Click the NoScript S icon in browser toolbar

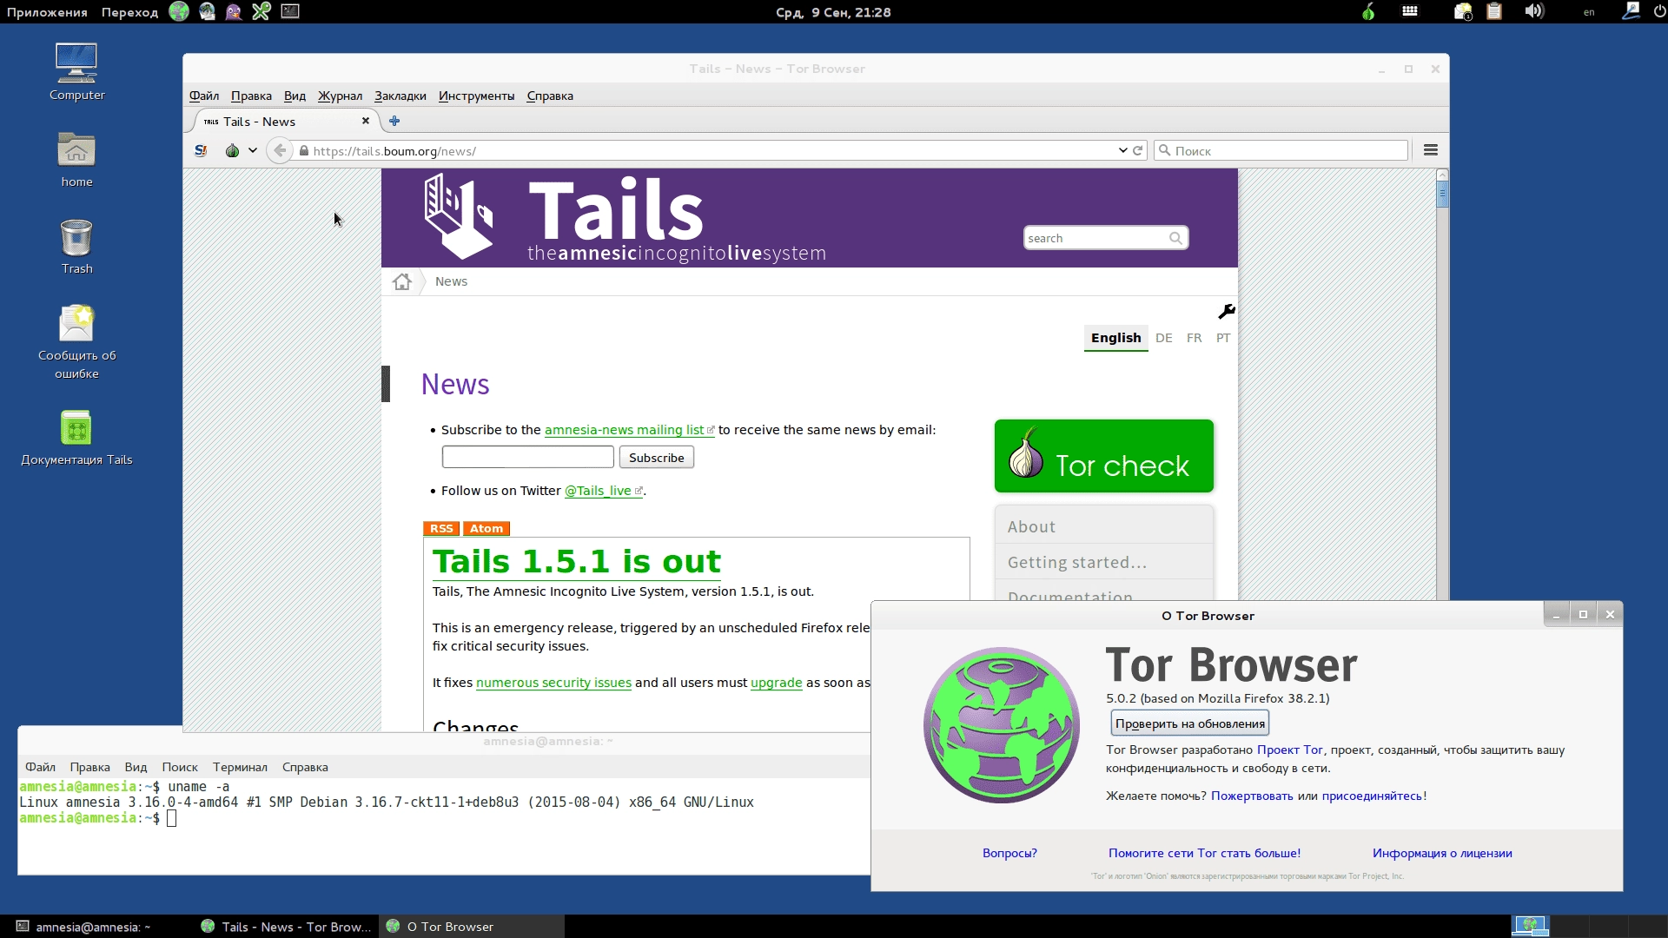coord(201,150)
